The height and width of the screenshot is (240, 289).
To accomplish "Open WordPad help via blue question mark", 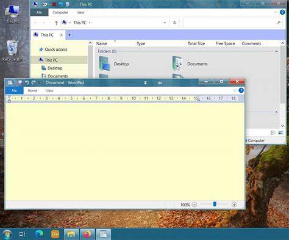I will (241, 90).
